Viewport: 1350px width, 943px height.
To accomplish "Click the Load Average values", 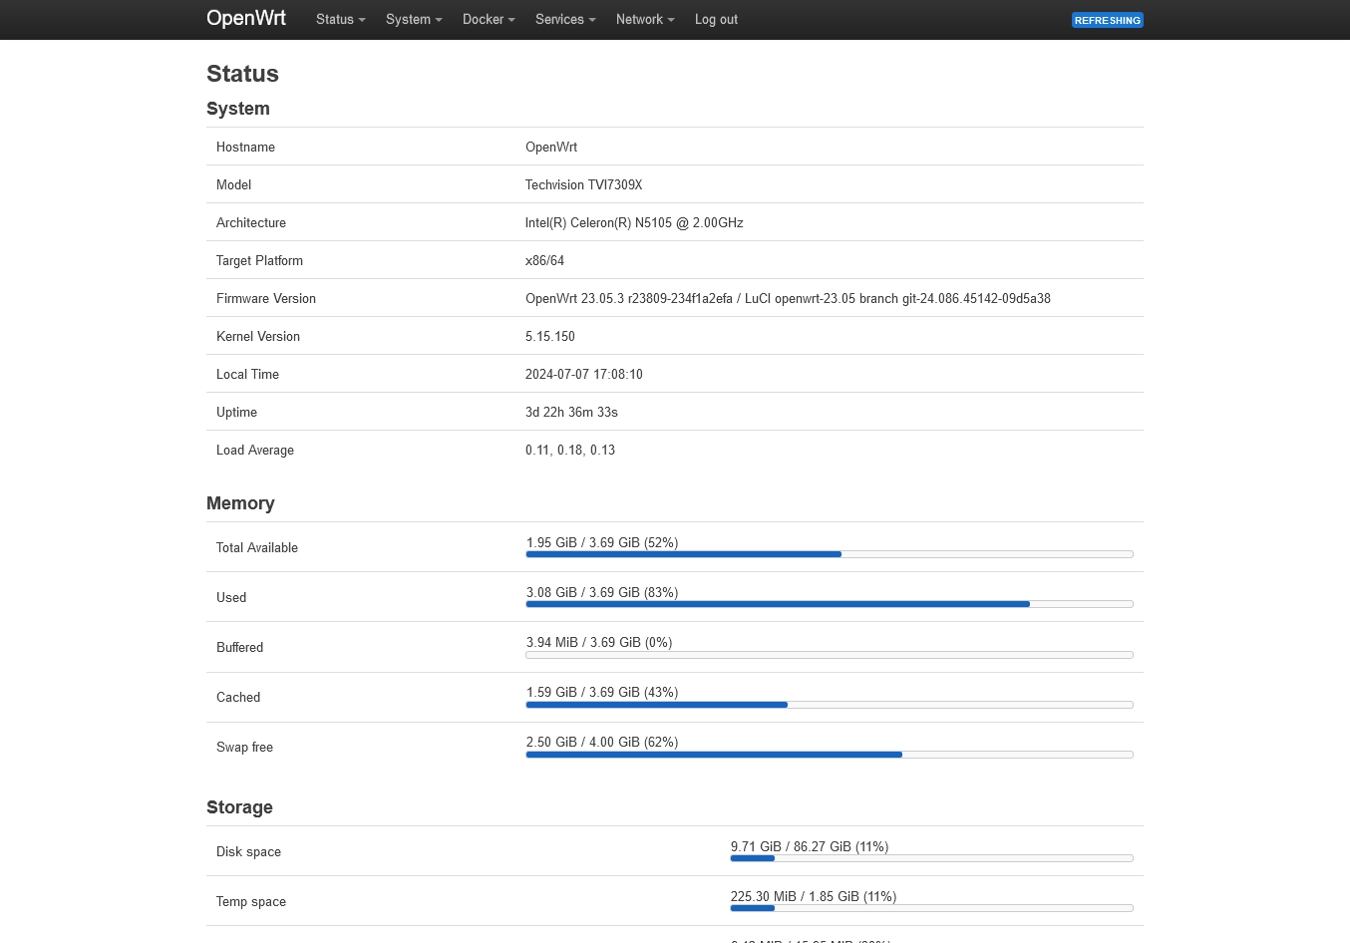I will point(570,450).
